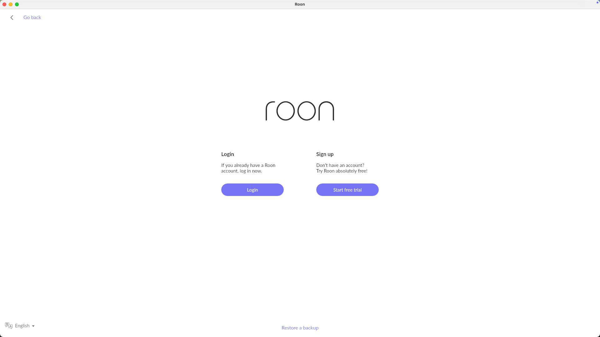Close the Roon window with red button
Image resolution: width=600 pixels, height=337 pixels.
point(4,4)
